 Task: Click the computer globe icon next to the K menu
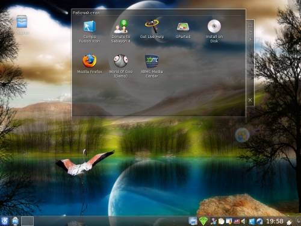pyautogui.click(x=15, y=221)
